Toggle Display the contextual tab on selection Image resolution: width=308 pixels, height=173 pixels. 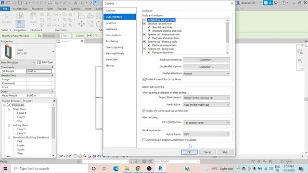pos(143,111)
